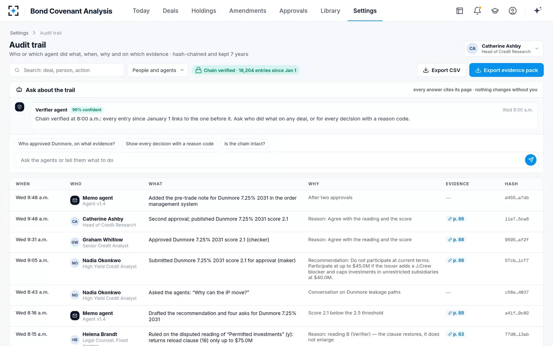Open evidence p. 88 in the 9:05 a.m. row
The image size is (553, 346).
(456, 260)
